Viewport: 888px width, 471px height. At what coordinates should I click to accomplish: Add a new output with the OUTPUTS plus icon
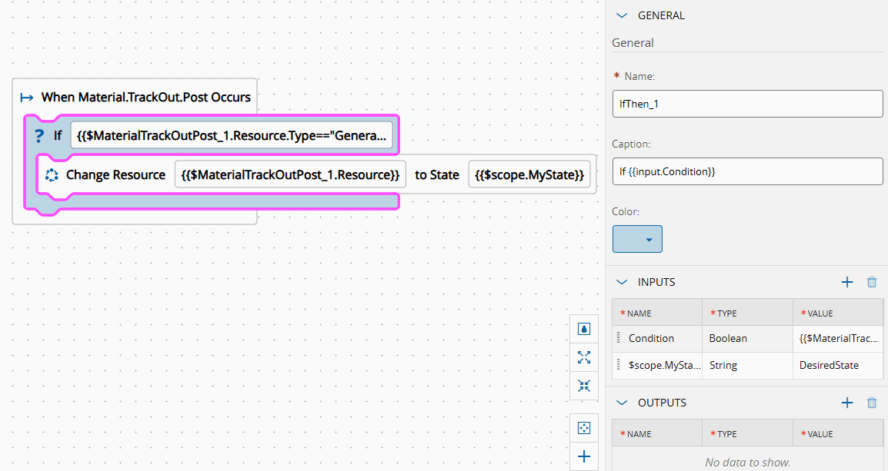pyautogui.click(x=847, y=402)
